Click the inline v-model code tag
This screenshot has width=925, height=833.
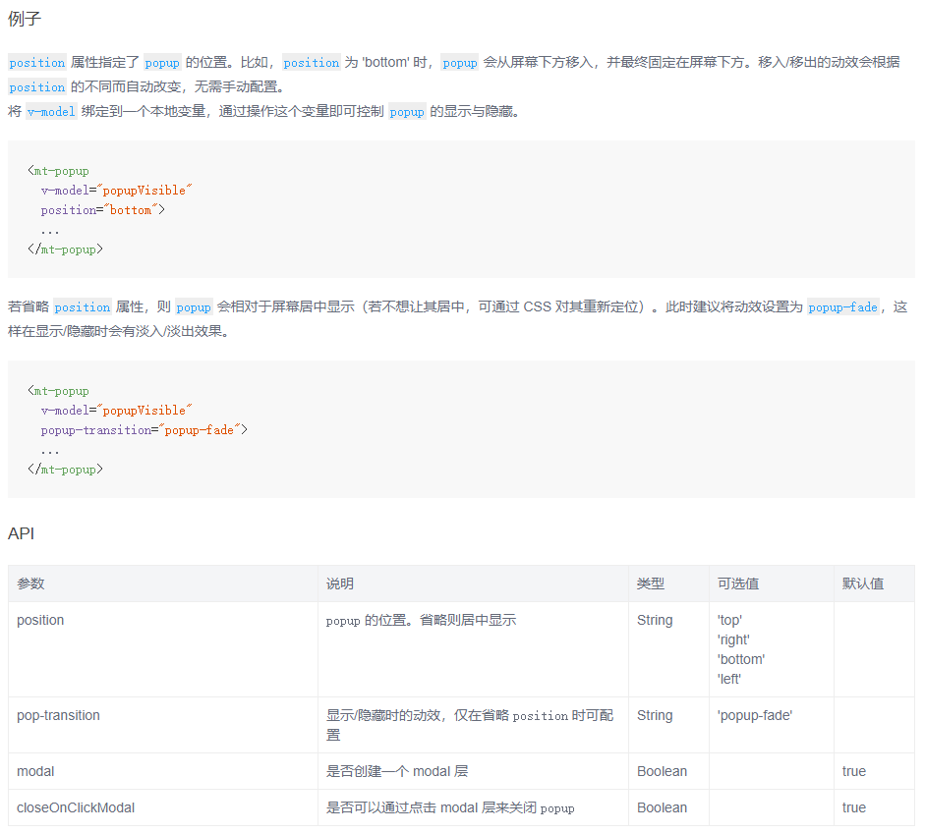51,111
